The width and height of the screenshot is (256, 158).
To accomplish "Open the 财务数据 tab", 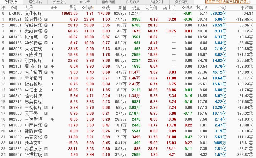I will pyautogui.click(x=133, y=2).
